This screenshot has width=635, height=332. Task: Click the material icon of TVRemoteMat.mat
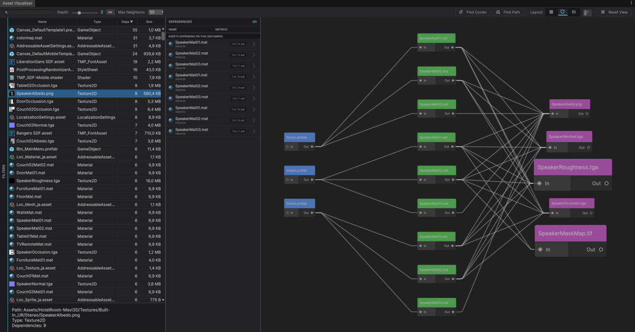pos(12,244)
